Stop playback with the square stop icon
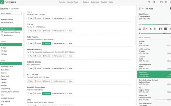The width and height of the screenshot is (171, 106). tap(165, 29)
